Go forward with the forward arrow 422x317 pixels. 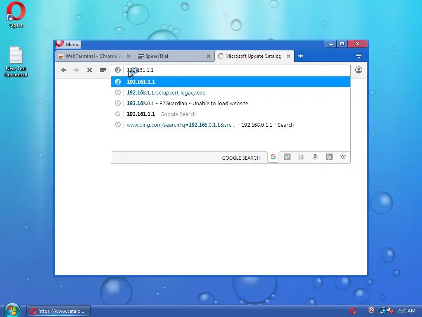(x=76, y=70)
